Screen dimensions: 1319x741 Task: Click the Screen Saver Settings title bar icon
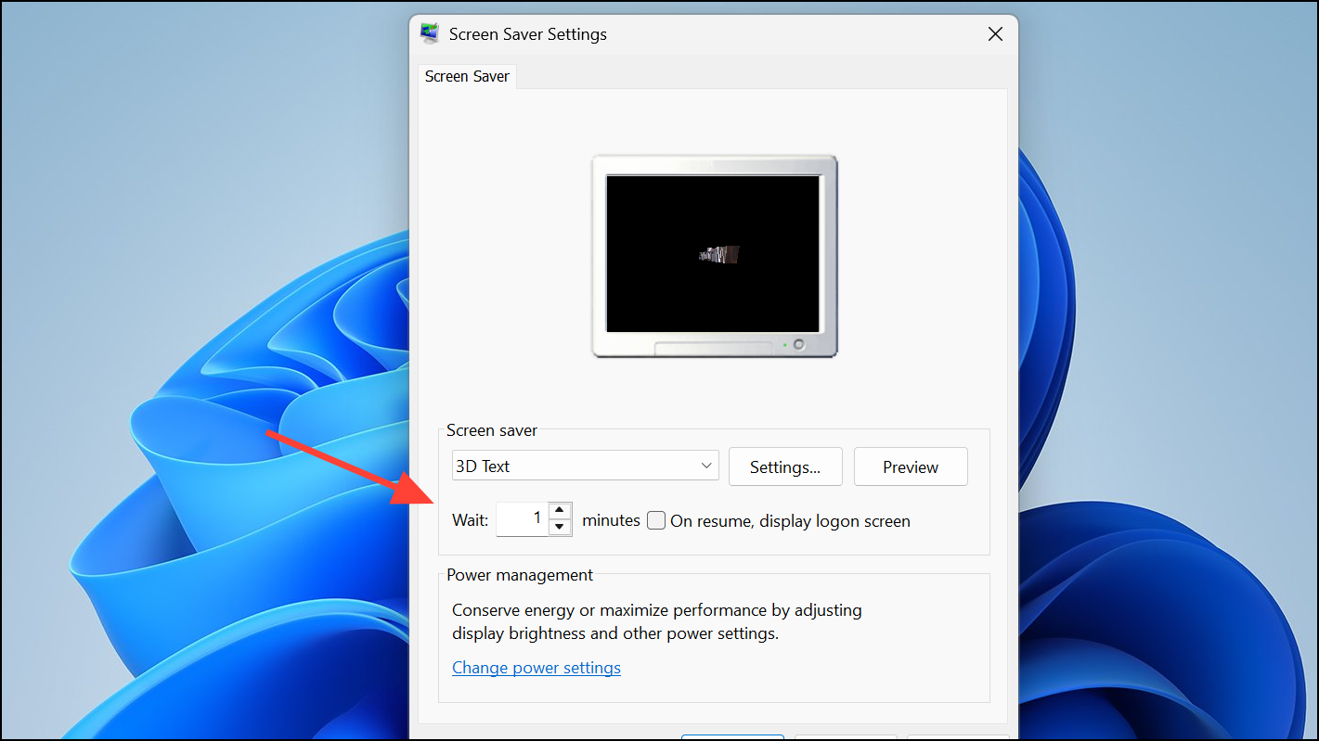tap(429, 33)
